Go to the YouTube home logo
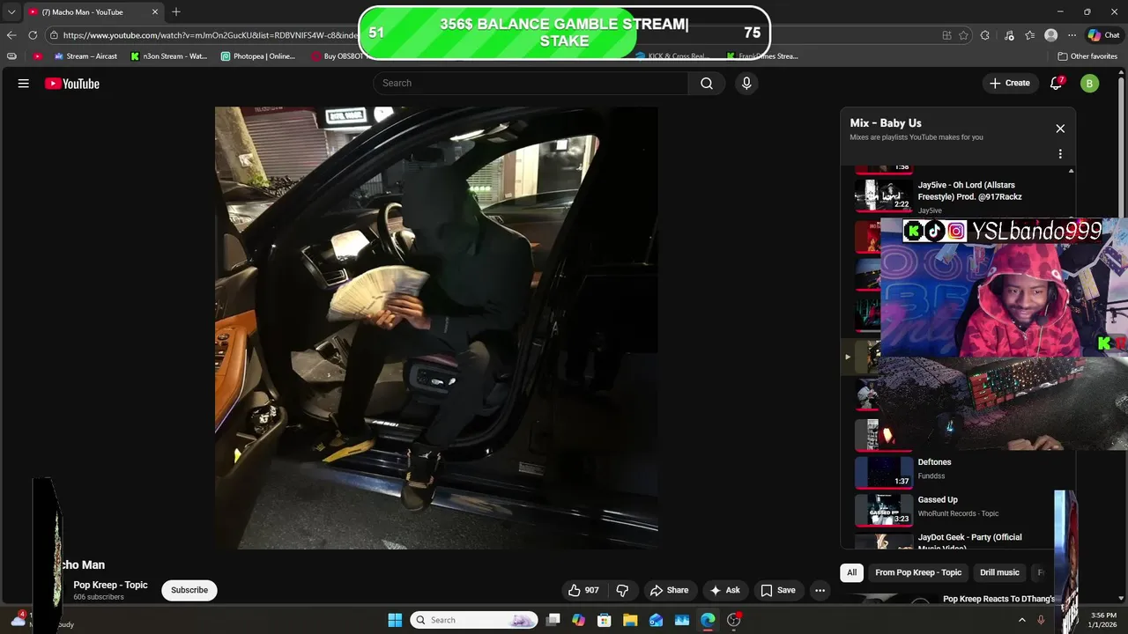This screenshot has width=1128, height=634. point(72,84)
